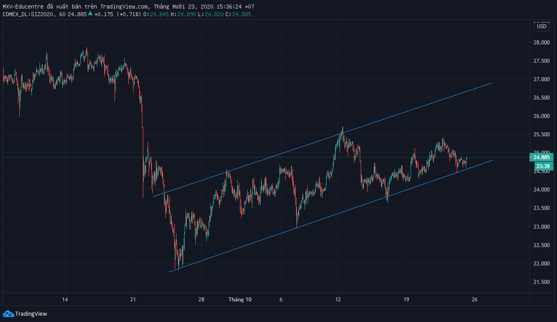The width and height of the screenshot is (557, 322).
Task: Click the TradingView brand text link
Action: click(31, 314)
